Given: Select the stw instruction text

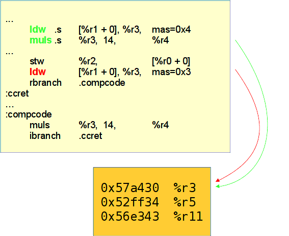Looking at the screenshot, I should coord(37,61).
